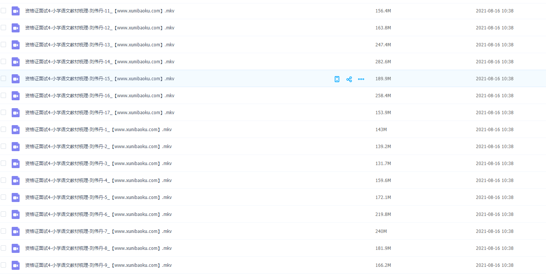This screenshot has height=277, width=546.
Task: Toggle the checkbox for file 刘伟丹-8
Action: (3, 248)
